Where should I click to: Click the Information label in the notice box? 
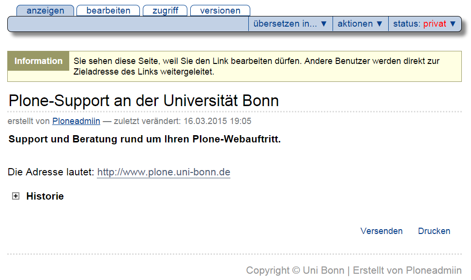click(x=38, y=61)
